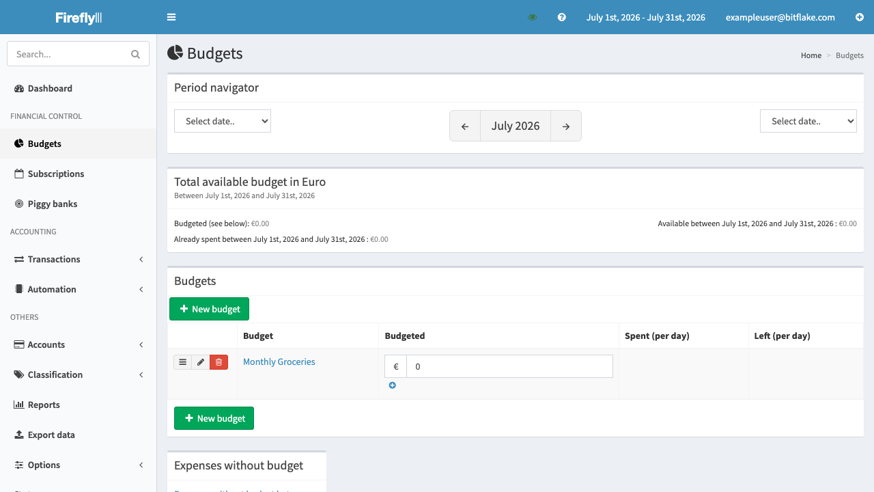Click the eye icon in top bar
Screen dimensions: 874x492
click(x=533, y=17)
